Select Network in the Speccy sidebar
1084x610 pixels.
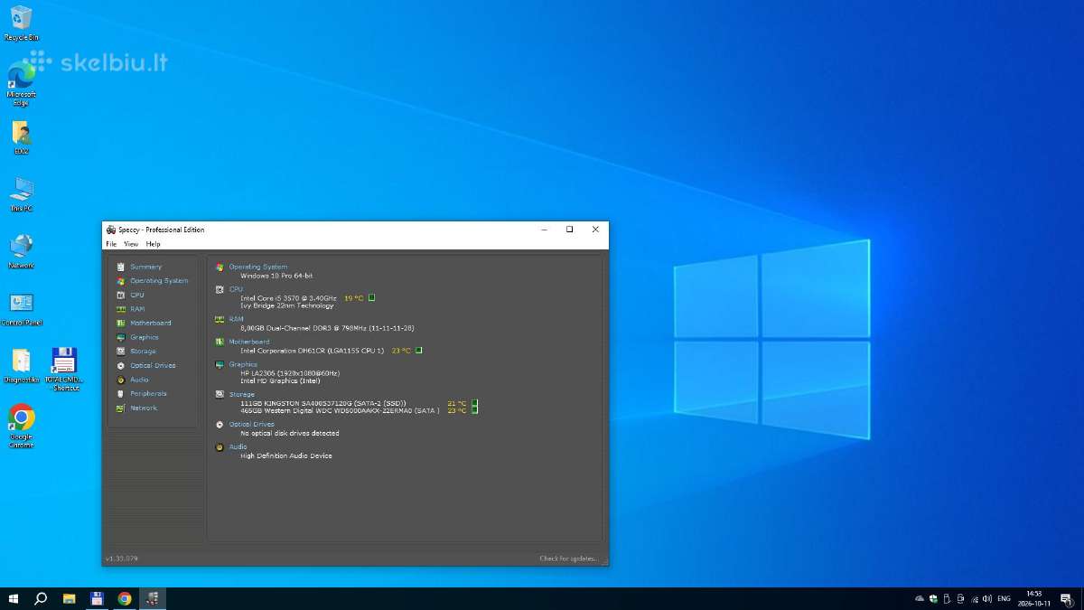pos(144,408)
